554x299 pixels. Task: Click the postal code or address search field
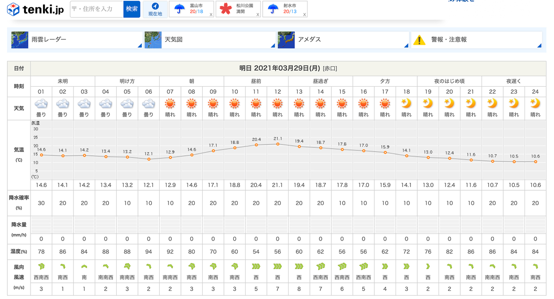[96, 9]
